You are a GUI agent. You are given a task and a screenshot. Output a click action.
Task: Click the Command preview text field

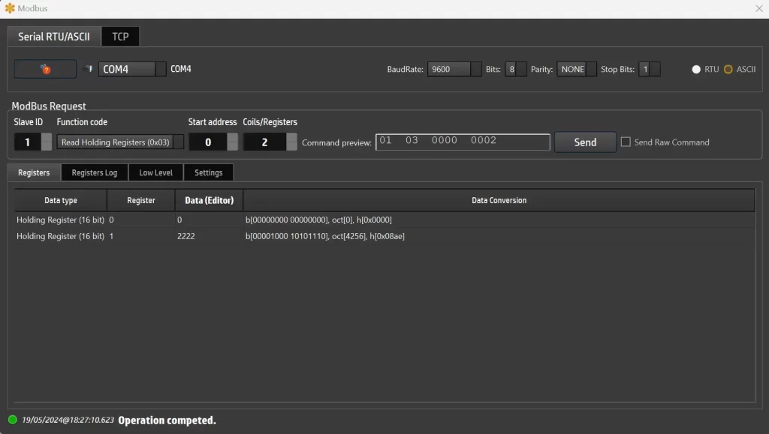[x=463, y=142]
